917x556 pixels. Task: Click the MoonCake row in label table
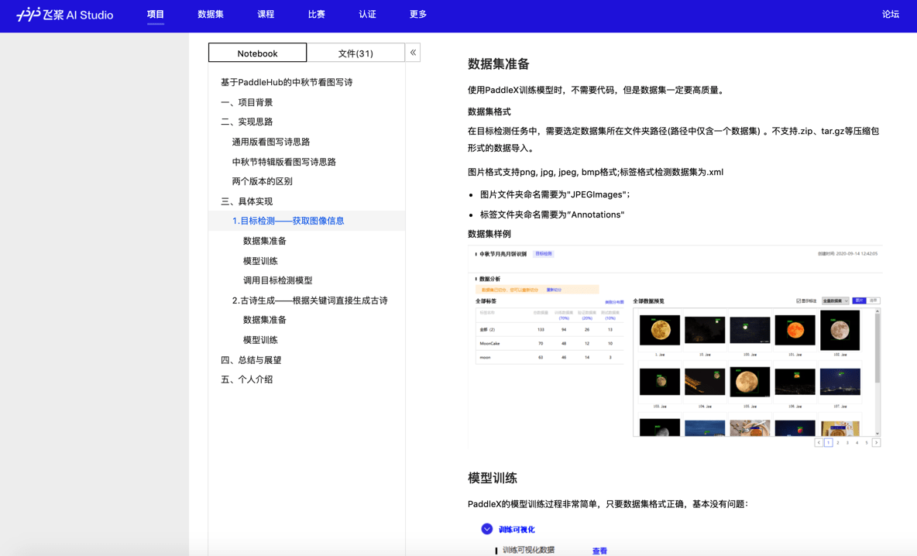pyautogui.click(x=549, y=343)
